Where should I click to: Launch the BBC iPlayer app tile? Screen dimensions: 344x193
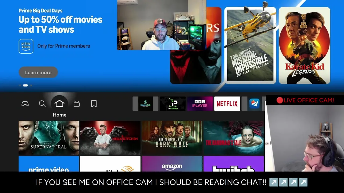click(x=200, y=104)
